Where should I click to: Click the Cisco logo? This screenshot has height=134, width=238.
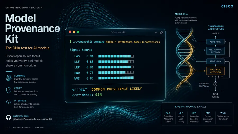(227, 6)
